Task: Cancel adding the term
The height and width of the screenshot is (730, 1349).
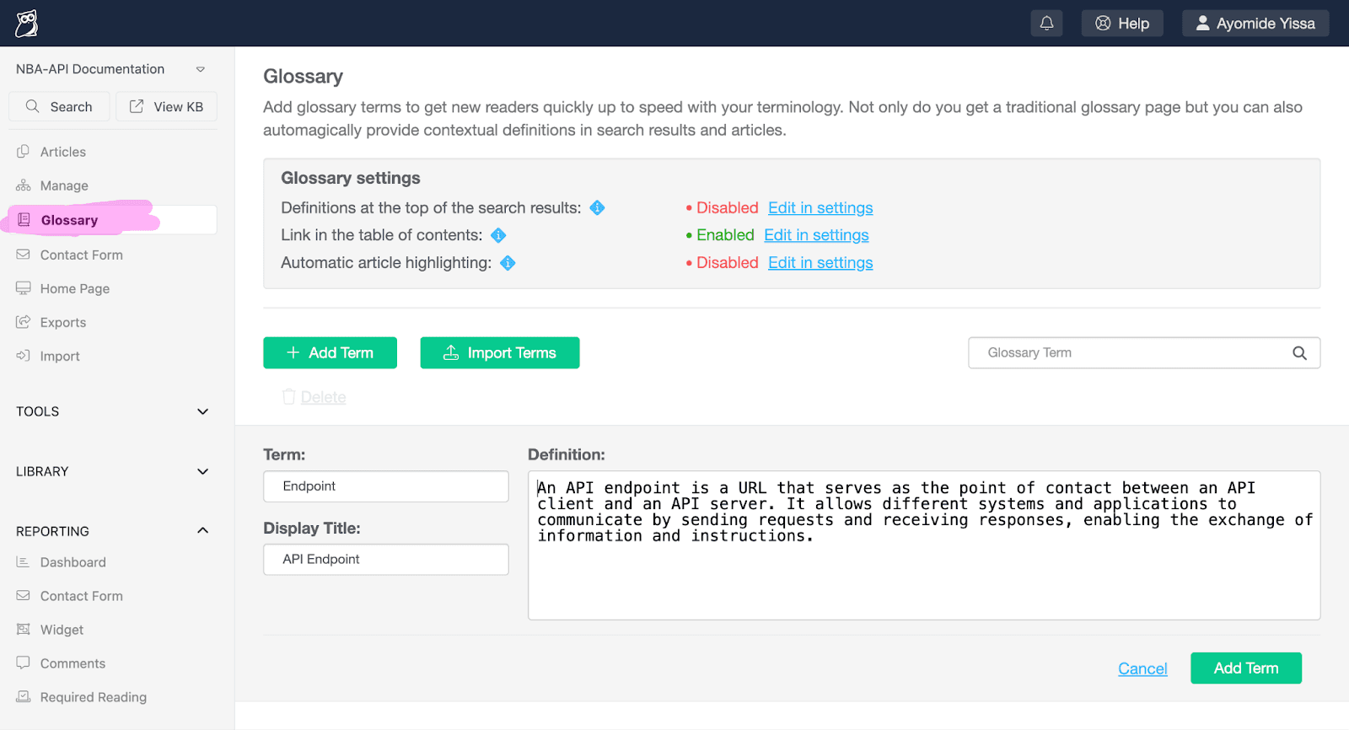Action: pyautogui.click(x=1142, y=668)
